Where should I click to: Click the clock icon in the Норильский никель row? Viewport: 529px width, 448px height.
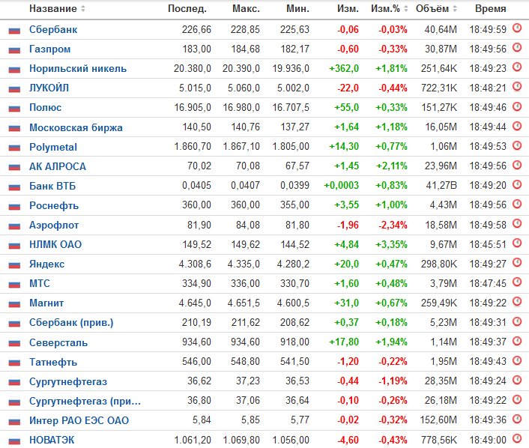pyautogui.click(x=517, y=67)
